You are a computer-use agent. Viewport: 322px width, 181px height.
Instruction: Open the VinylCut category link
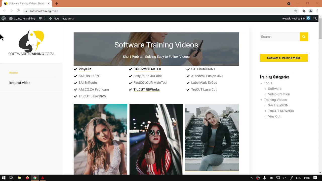pyautogui.click(x=274, y=116)
